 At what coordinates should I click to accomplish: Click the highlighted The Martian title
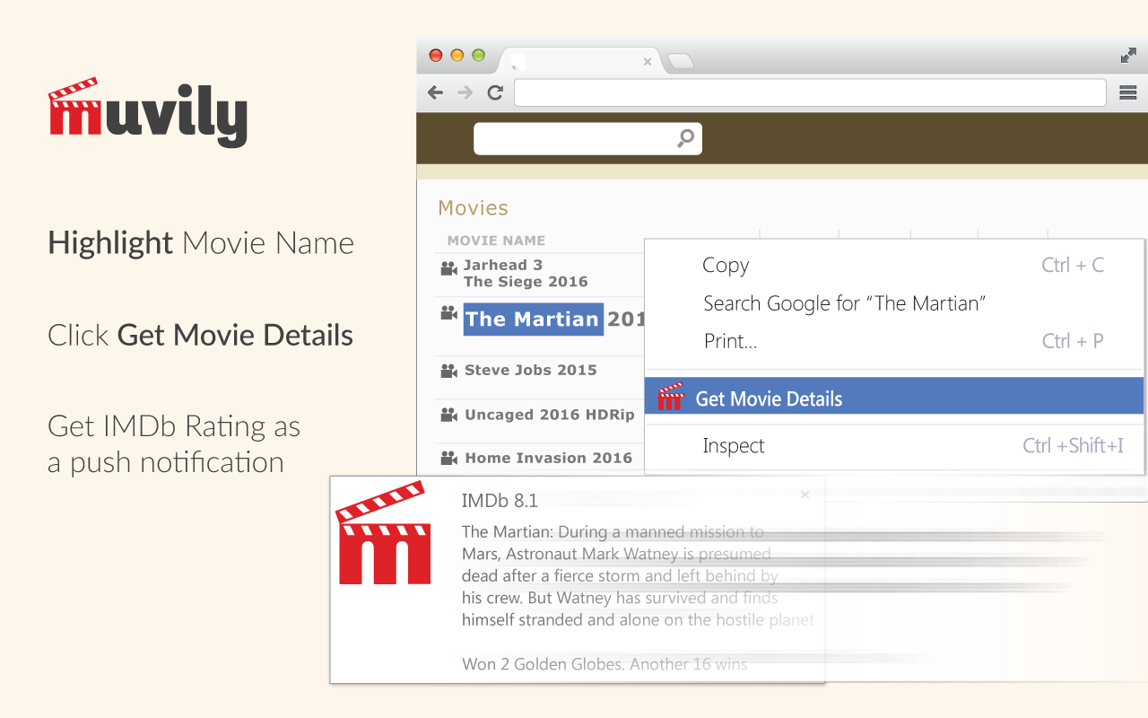coord(533,319)
